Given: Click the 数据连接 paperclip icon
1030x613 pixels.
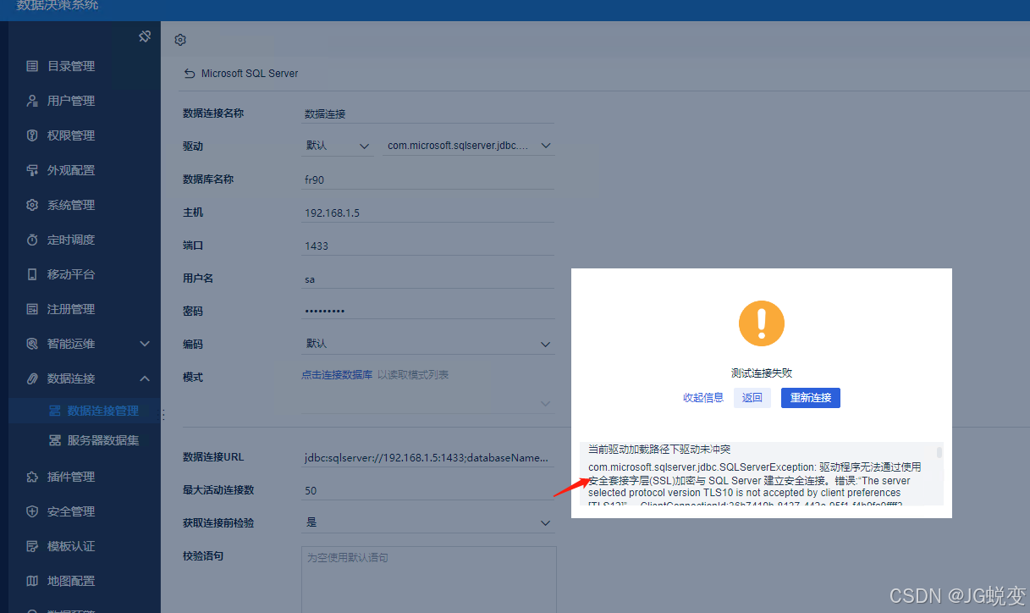Looking at the screenshot, I should 32,378.
